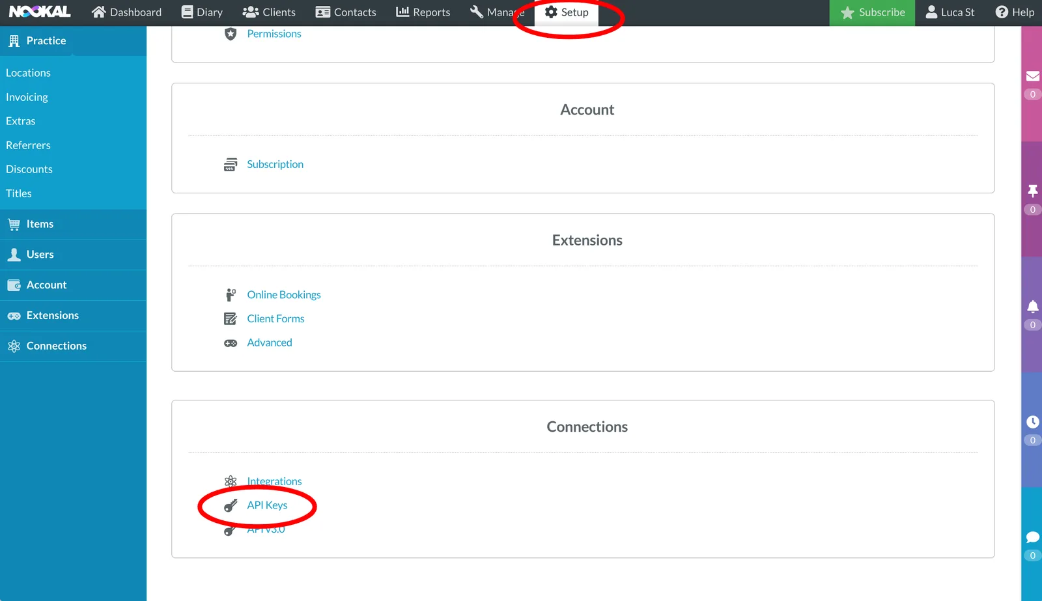Click the Advanced gamepad icon

[x=231, y=343]
